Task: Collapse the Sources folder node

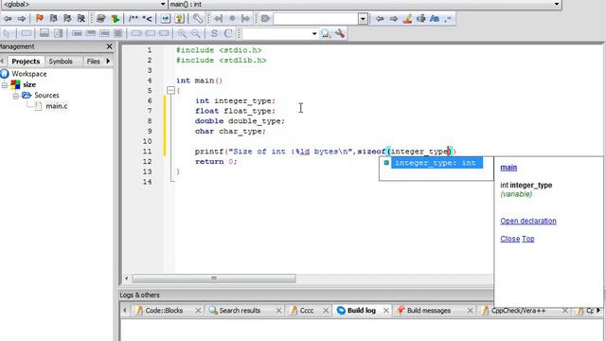Action: (15, 95)
